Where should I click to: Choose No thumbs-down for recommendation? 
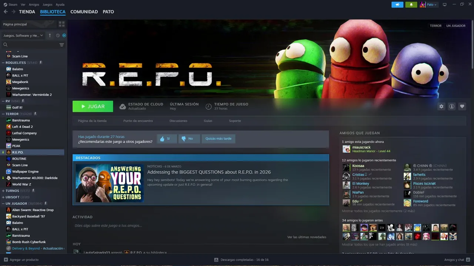pyautogui.click(x=189, y=139)
